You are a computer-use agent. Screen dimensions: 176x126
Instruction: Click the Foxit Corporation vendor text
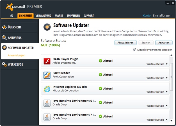63,77
